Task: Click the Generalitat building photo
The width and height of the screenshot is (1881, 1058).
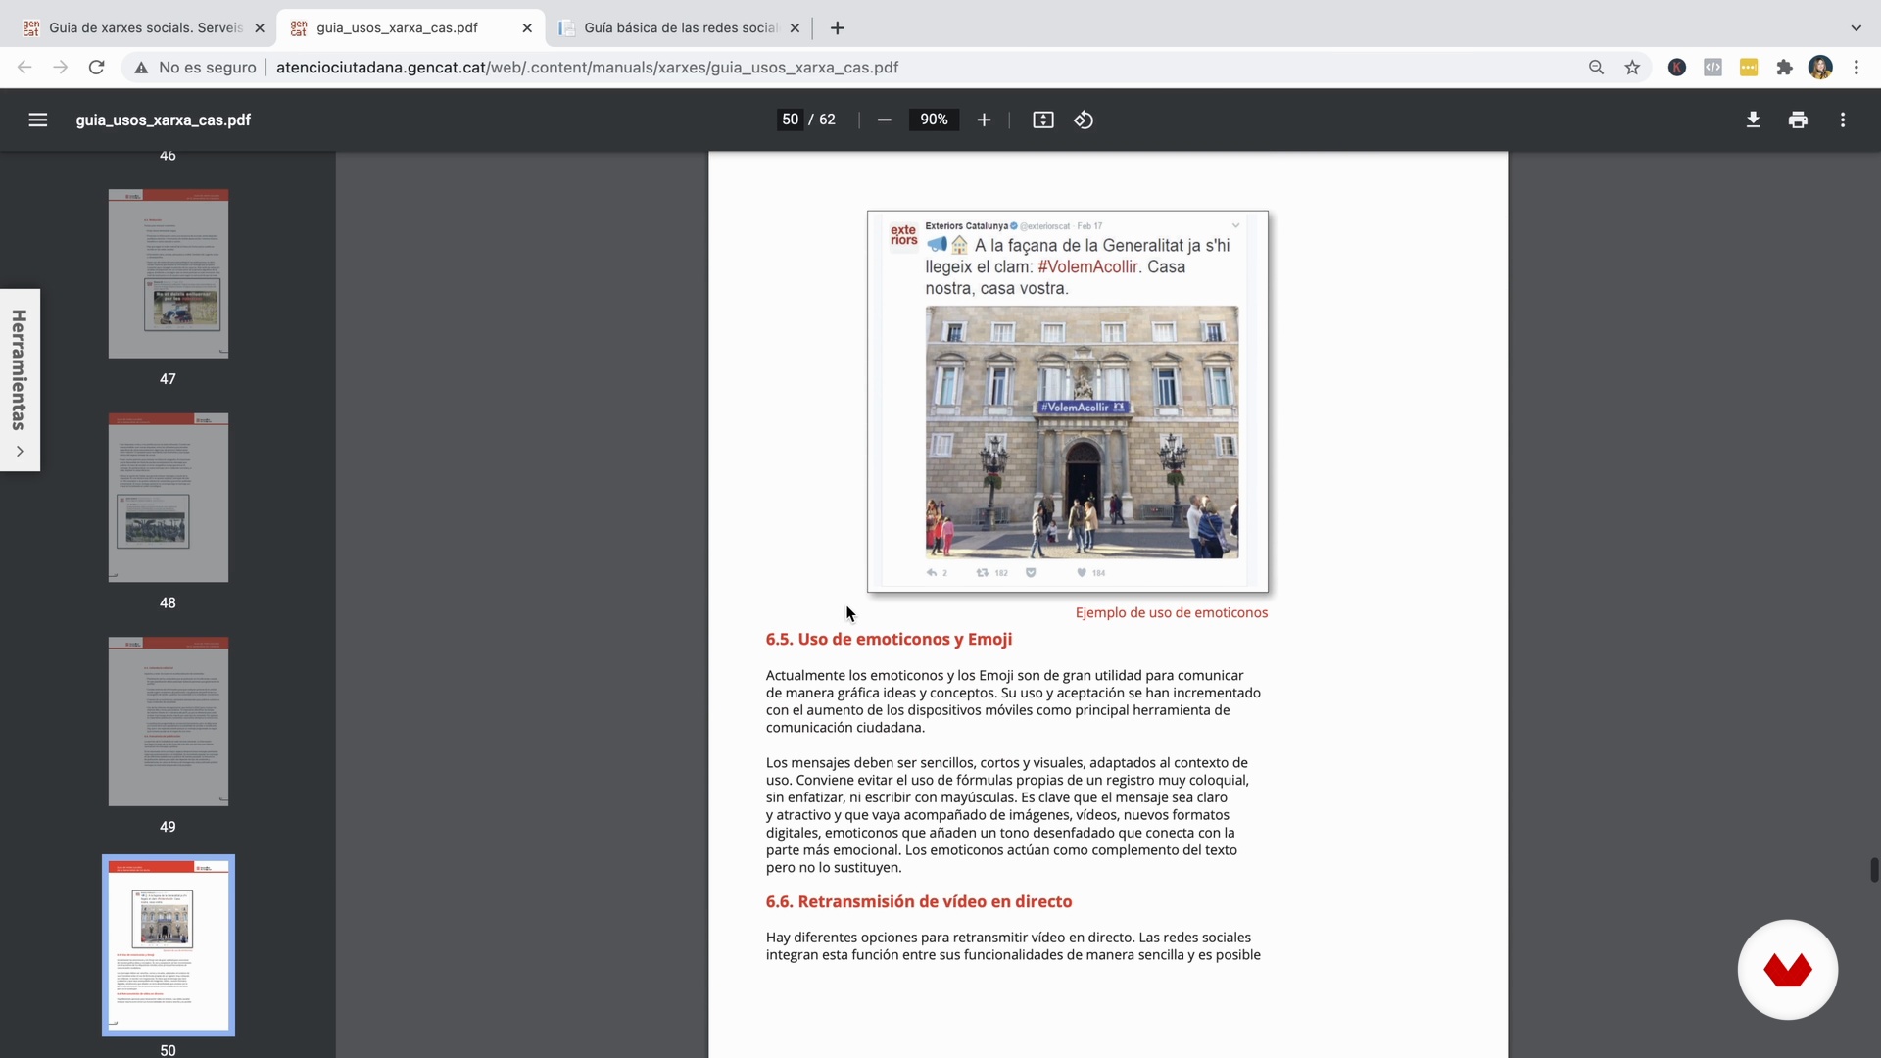Action: [1082, 432]
